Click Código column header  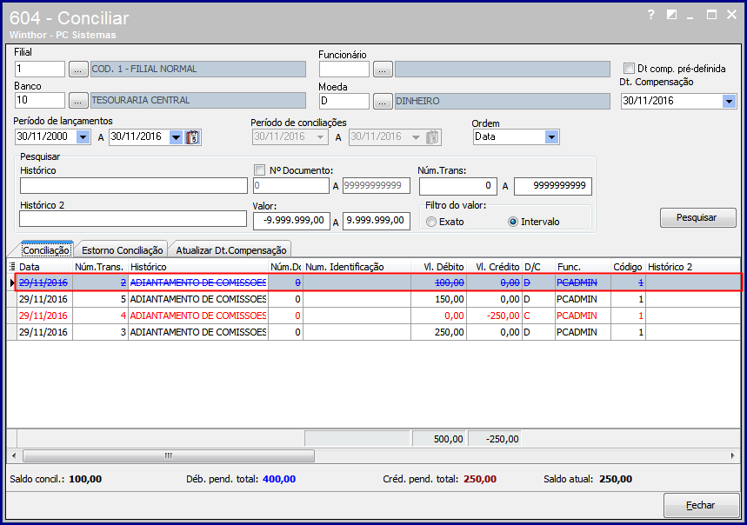[x=628, y=267]
